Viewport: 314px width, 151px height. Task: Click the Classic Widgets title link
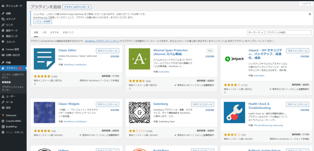(69, 104)
